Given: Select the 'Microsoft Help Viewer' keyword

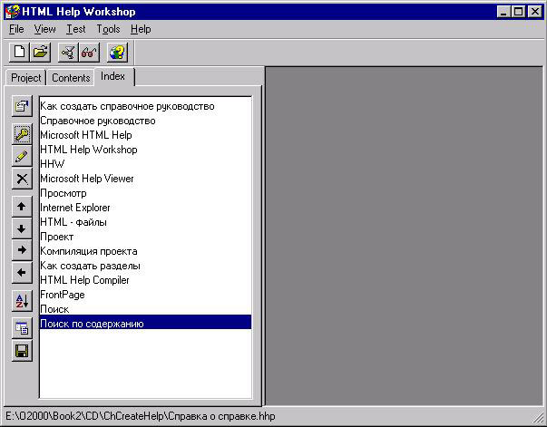Looking at the screenshot, I should 145,179.
